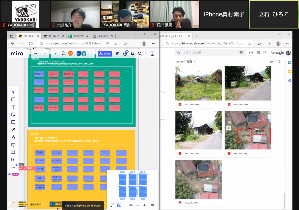This screenshot has height=210, width=299.
Task: Select the Miro frame tool
Action: tap(13, 152)
